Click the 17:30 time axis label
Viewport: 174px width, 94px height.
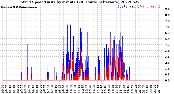(x=117, y=89)
